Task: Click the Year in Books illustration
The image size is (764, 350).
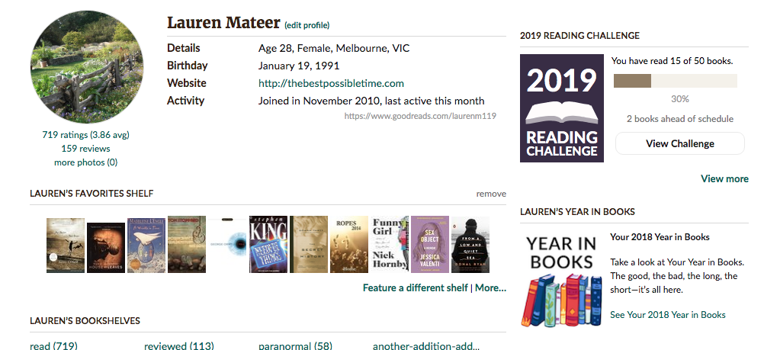Action: [x=560, y=280]
